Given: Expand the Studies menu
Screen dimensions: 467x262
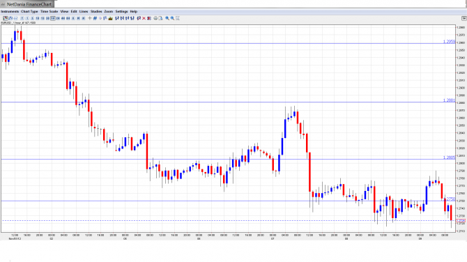Looking at the screenshot, I should [x=96, y=11].
